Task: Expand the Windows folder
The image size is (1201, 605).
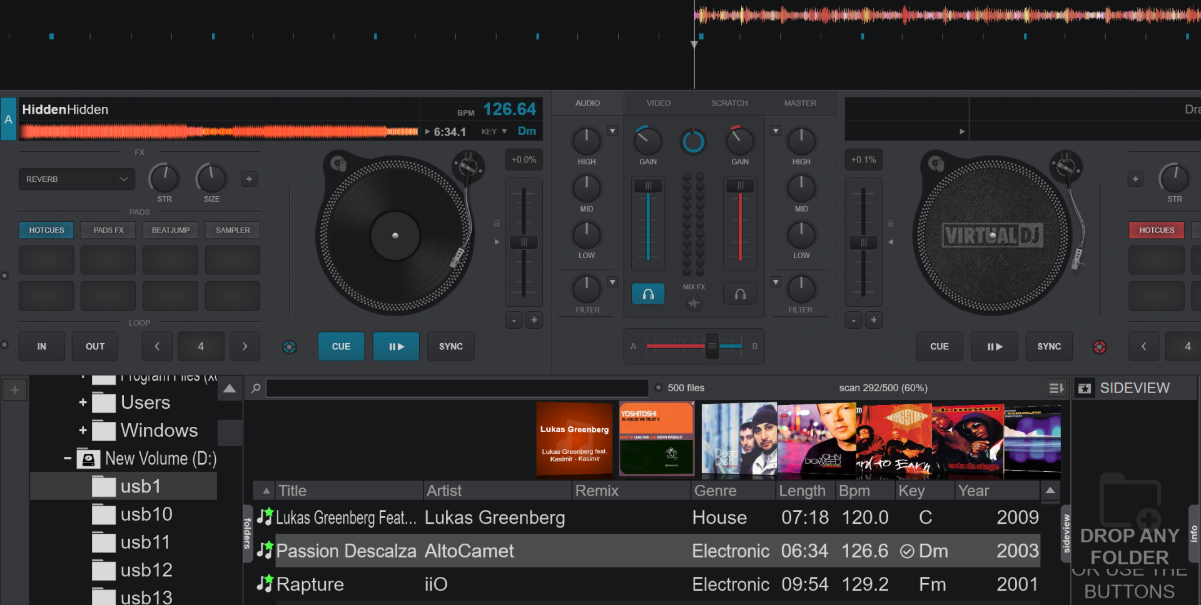Action: pyautogui.click(x=83, y=431)
